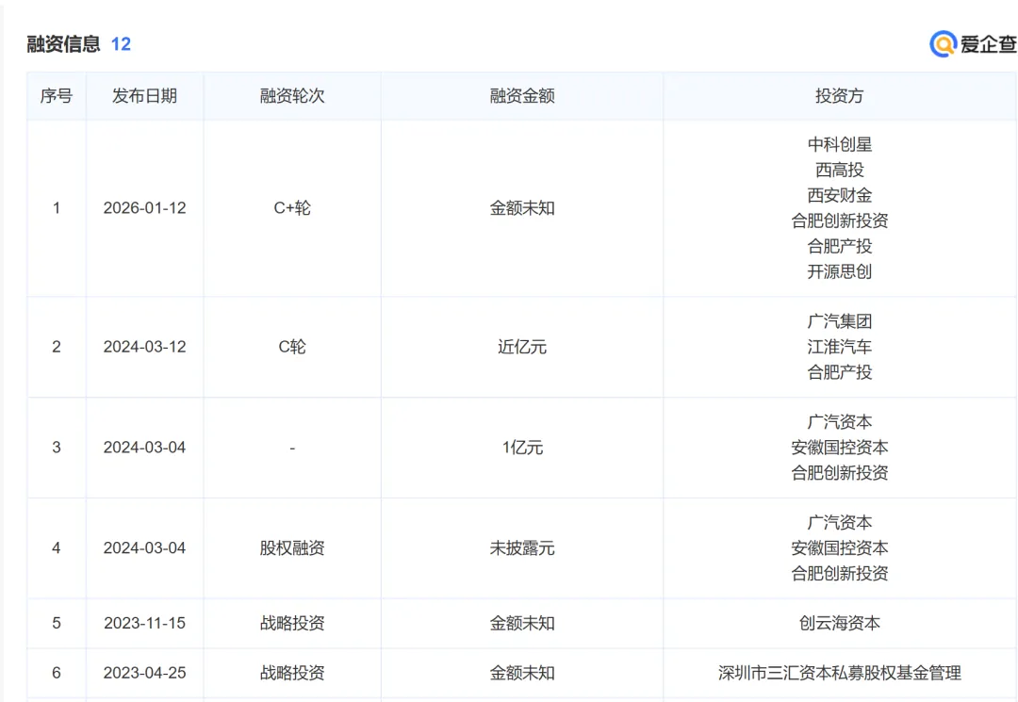1018x702 pixels.
Task: Open investor 中科创星
Action: 840,144
